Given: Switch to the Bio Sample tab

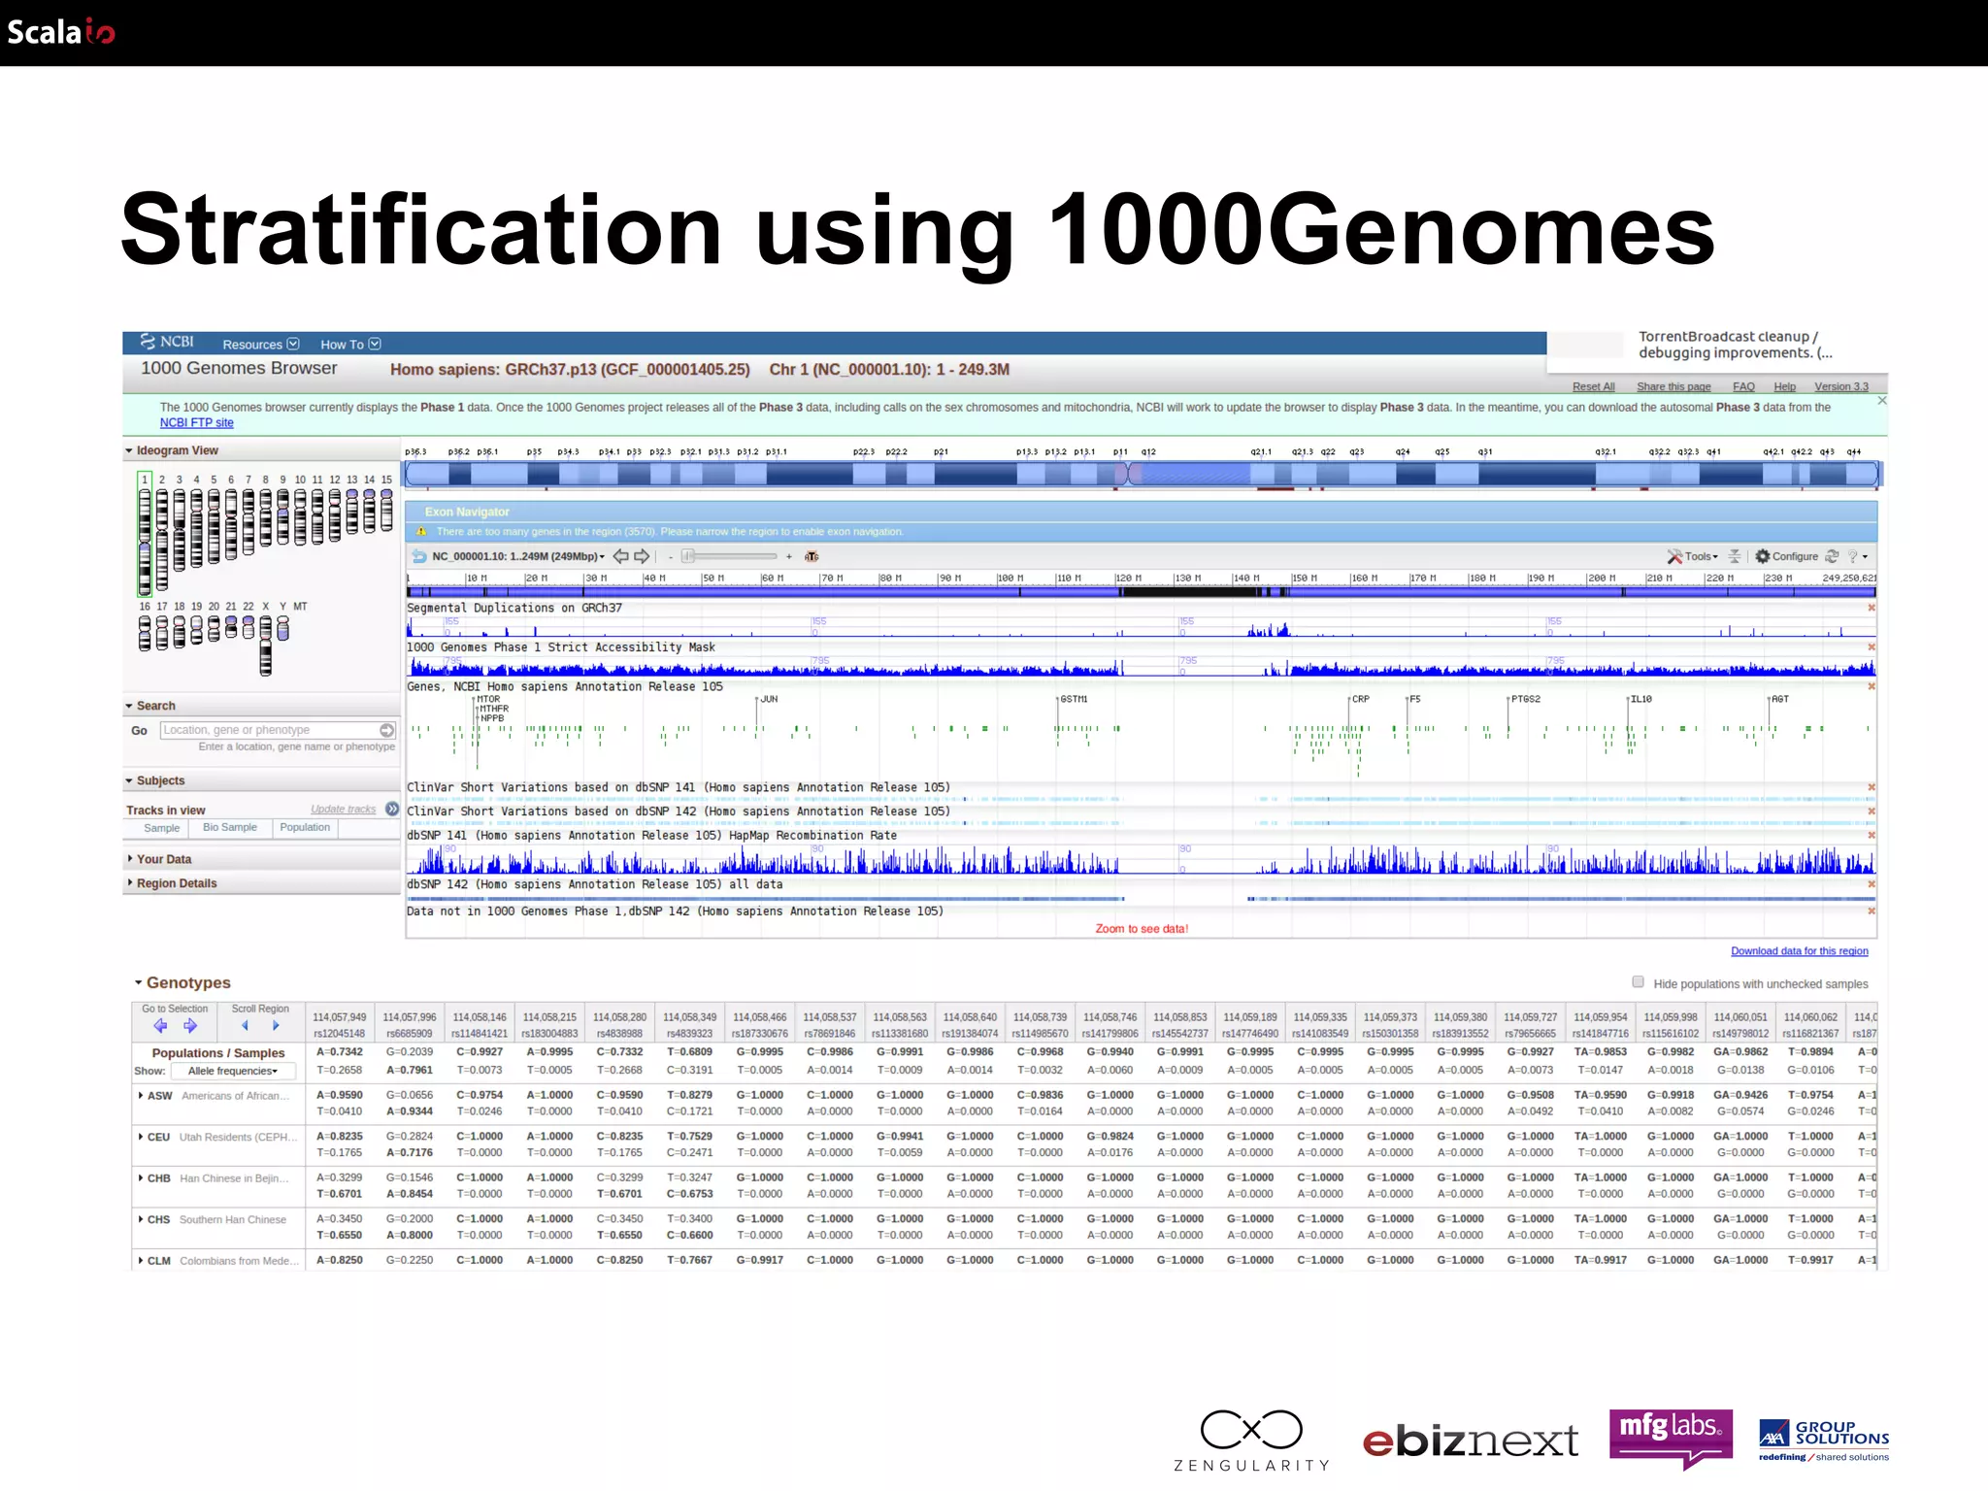Looking at the screenshot, I should click(x=230, y=828).
